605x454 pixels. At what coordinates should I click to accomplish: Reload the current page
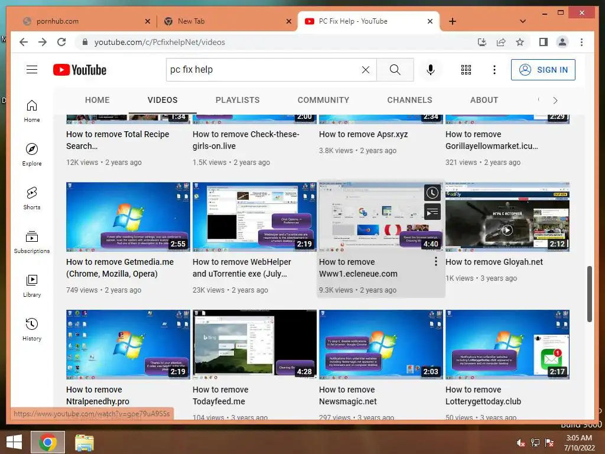61,42
